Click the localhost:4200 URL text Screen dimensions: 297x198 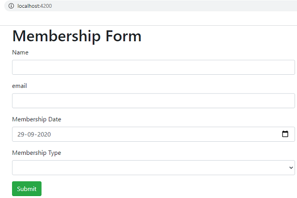(34, 6)
